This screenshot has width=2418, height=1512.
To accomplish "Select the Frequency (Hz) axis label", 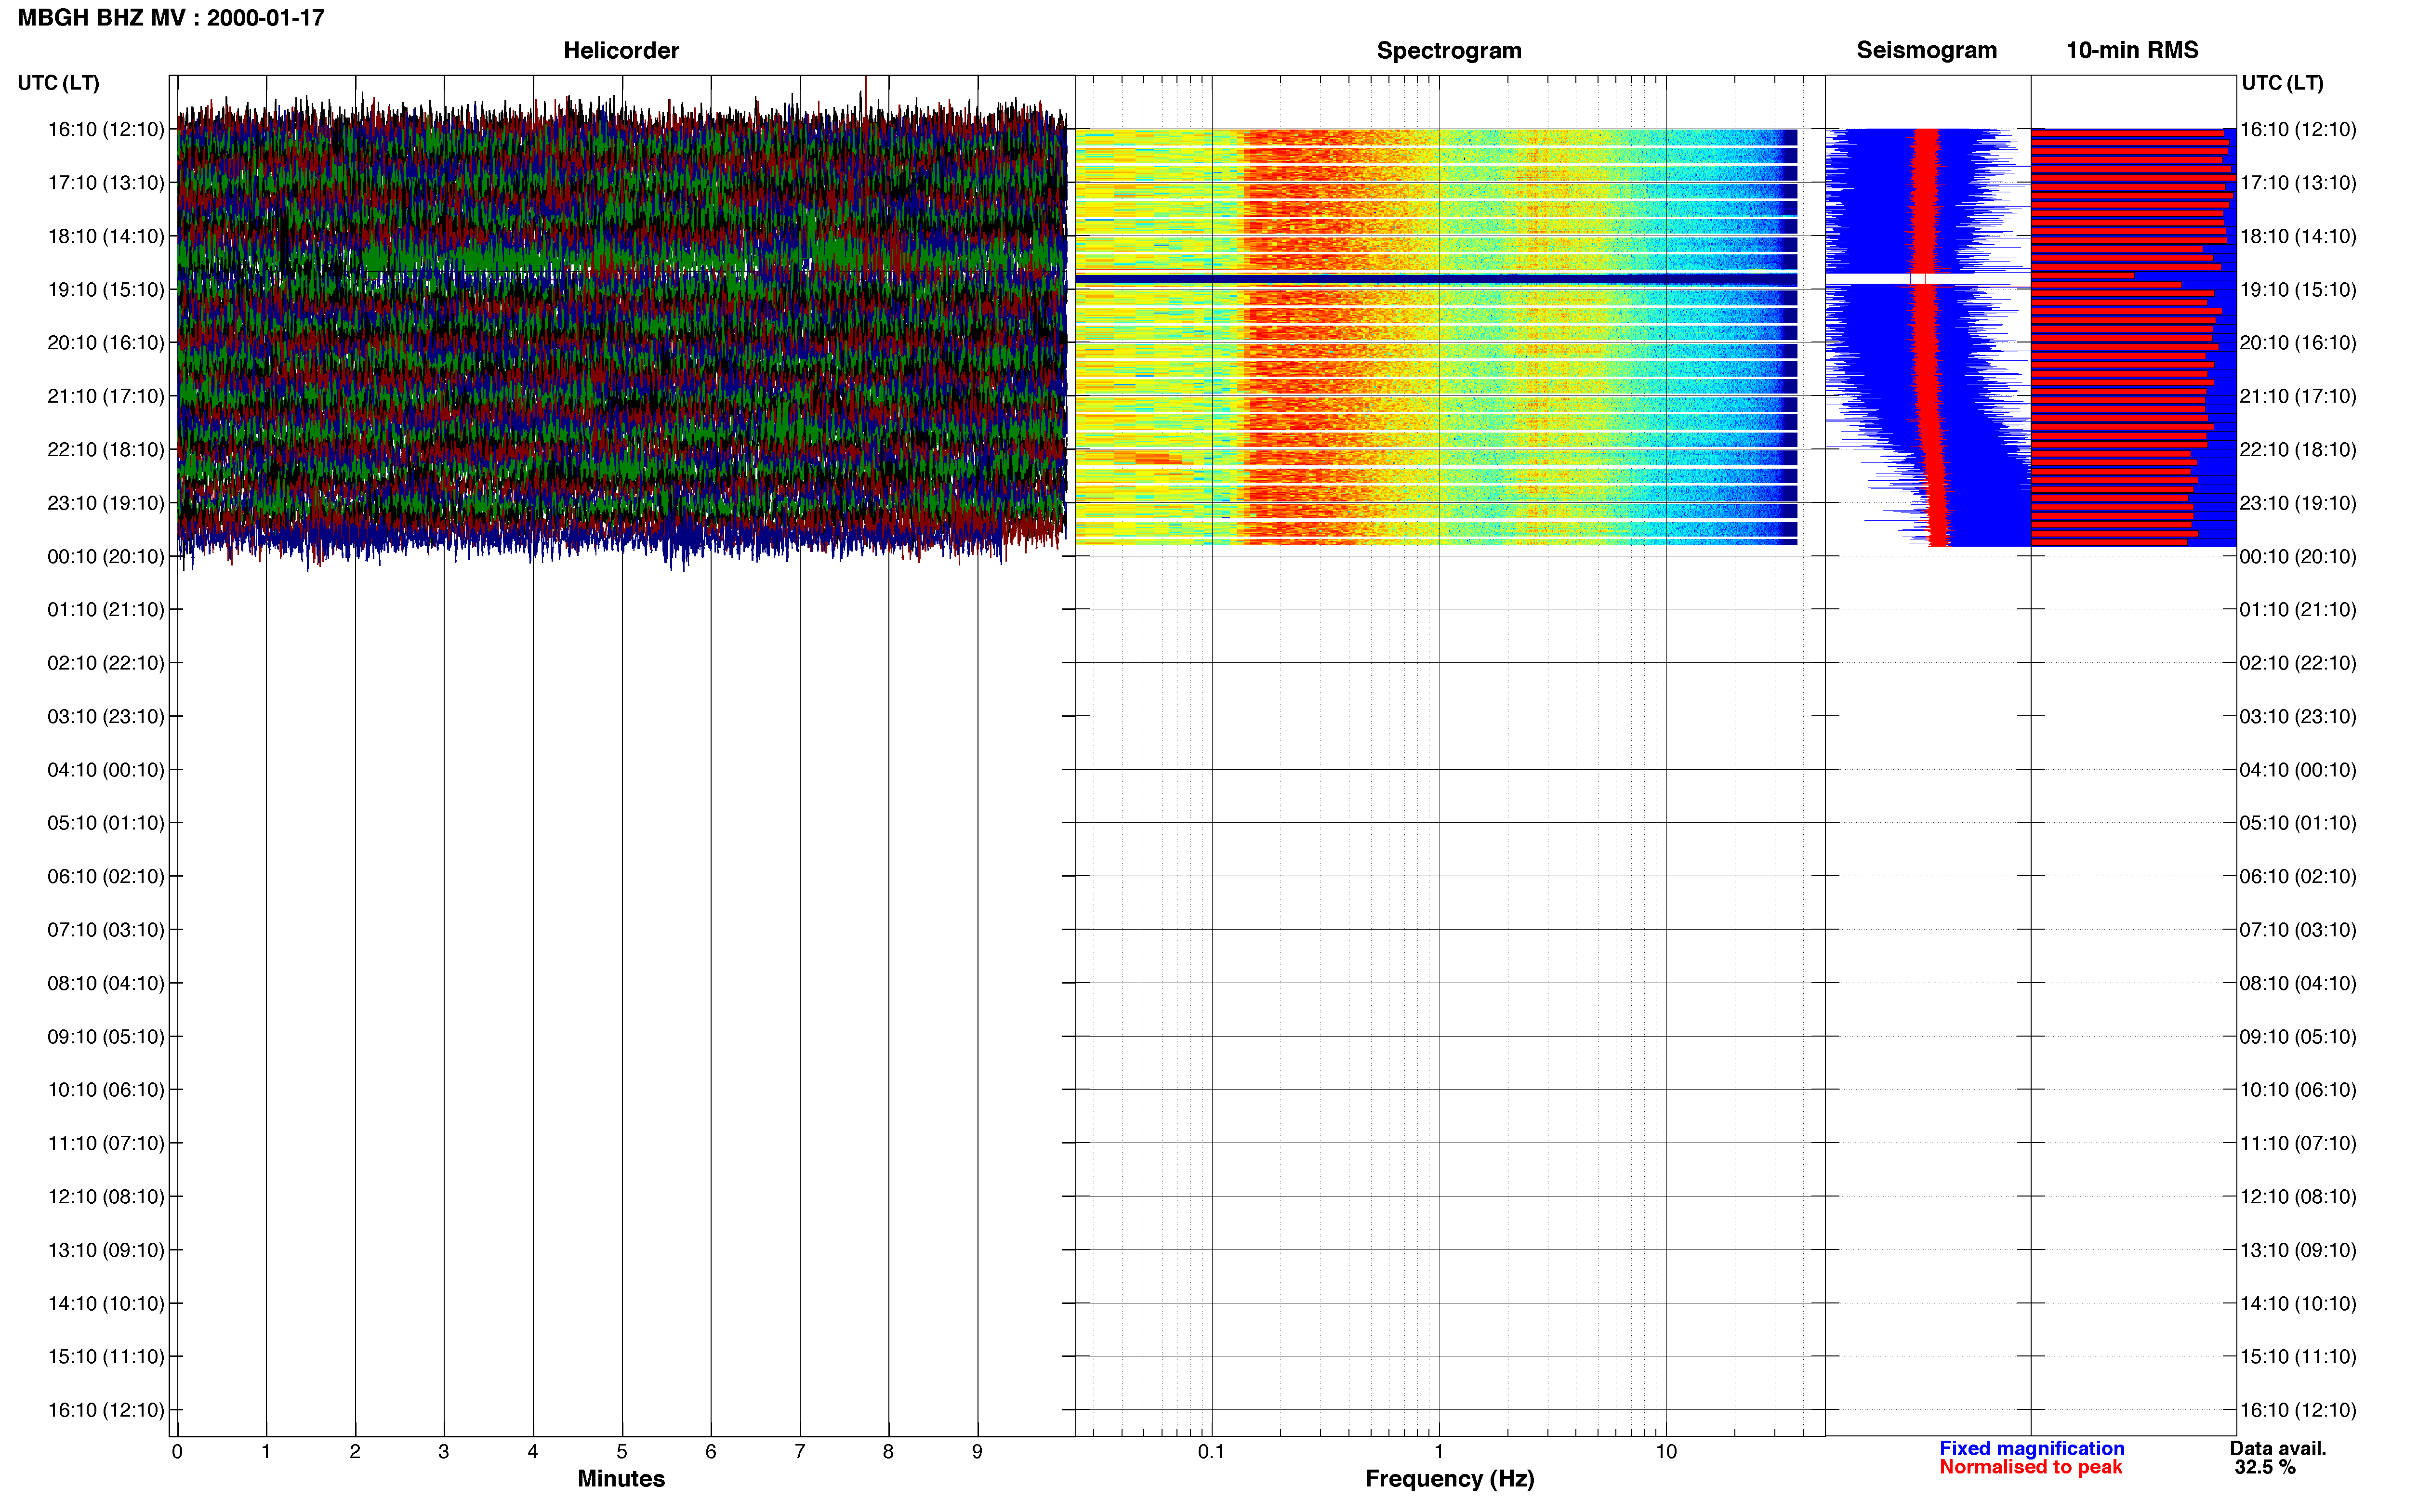I will [1449, 1479].
